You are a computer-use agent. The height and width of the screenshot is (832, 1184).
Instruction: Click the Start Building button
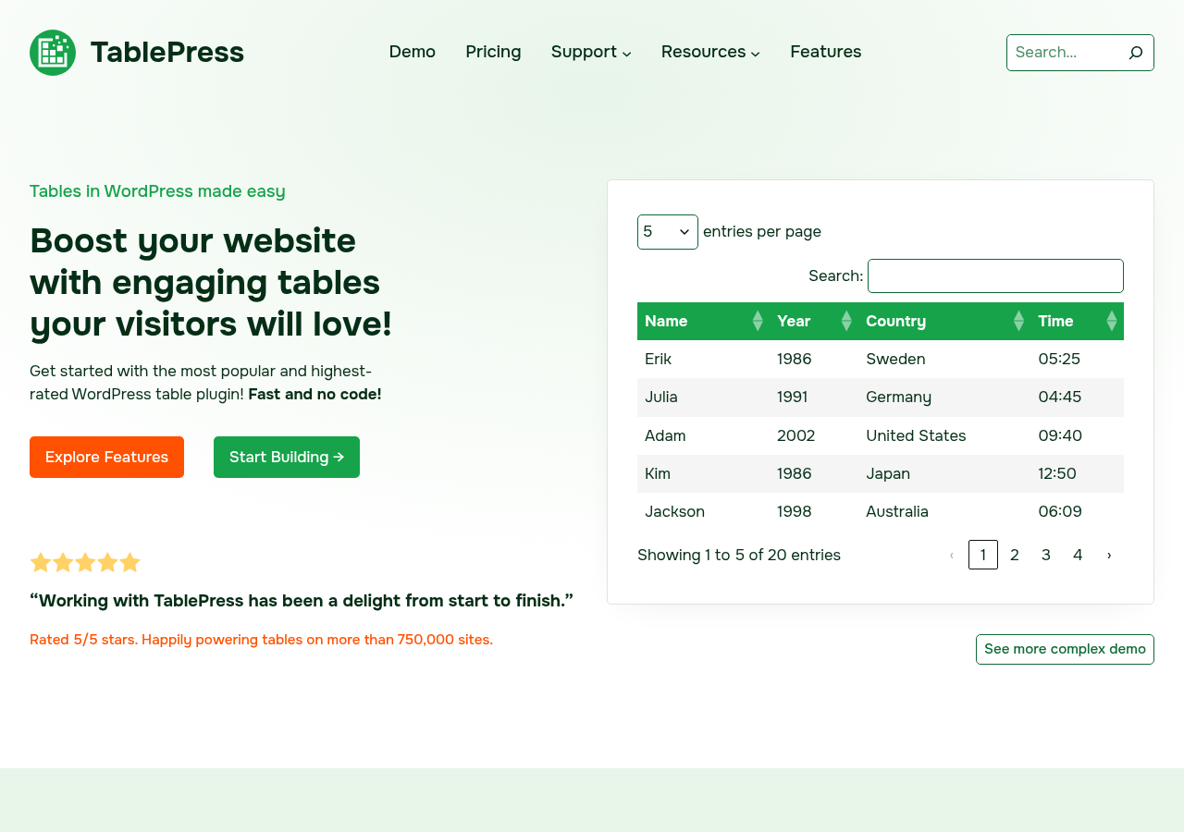(287, 457)
